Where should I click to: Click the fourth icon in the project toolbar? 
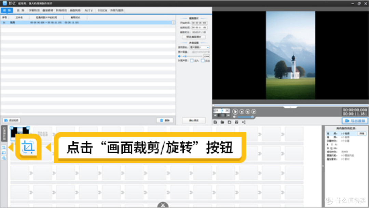coord(236,122)
